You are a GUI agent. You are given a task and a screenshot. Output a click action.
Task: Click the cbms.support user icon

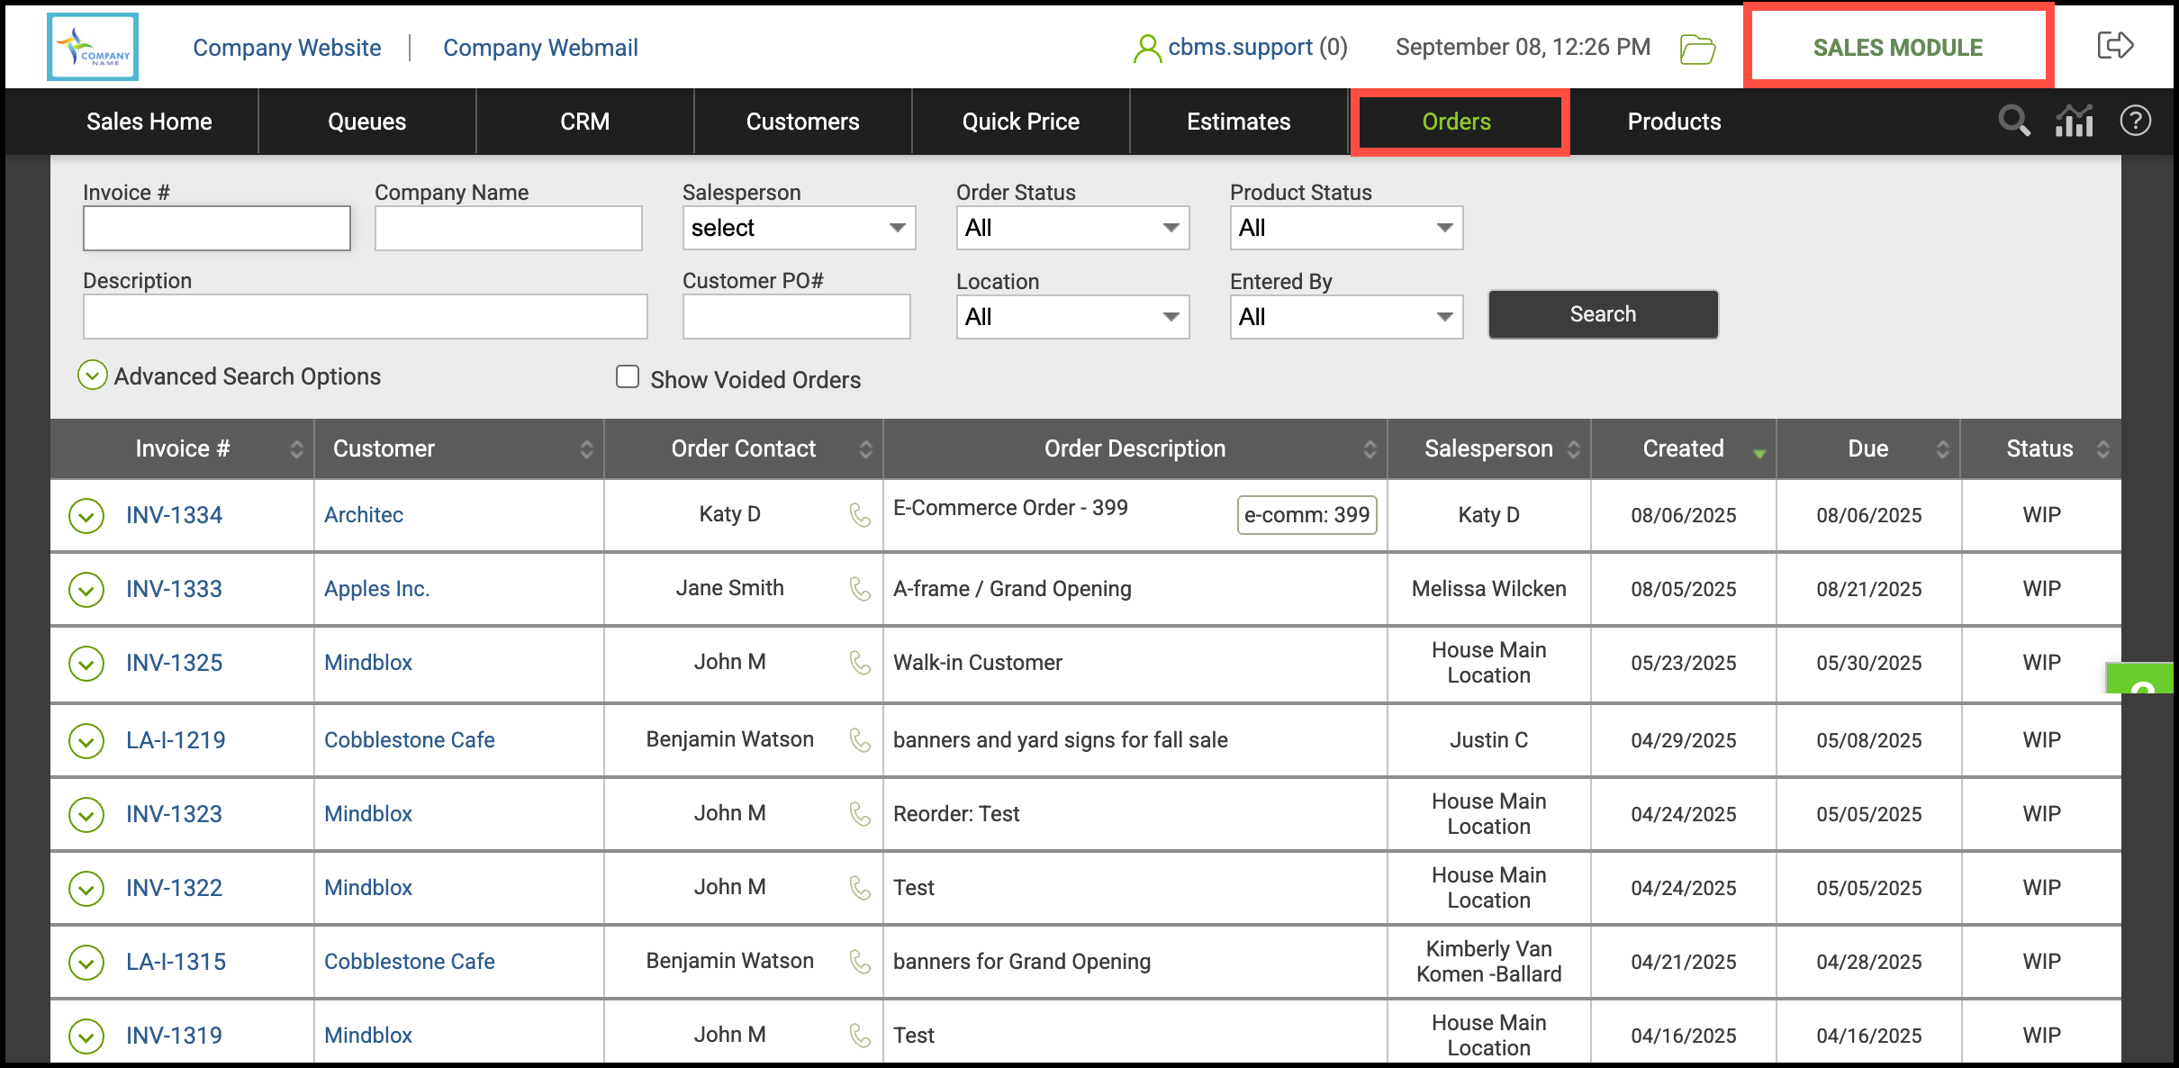pyautogui.click(x=1146, y=49)
